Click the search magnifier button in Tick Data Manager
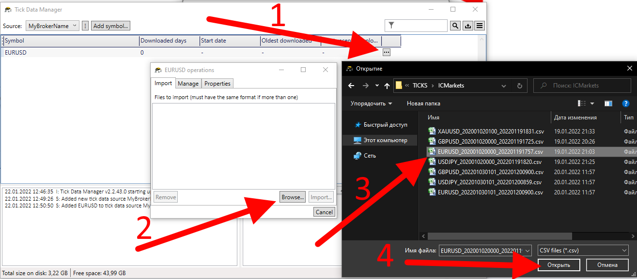Viewport: 637px width, 279px height. pyautogui.click(x=455, y=26)
